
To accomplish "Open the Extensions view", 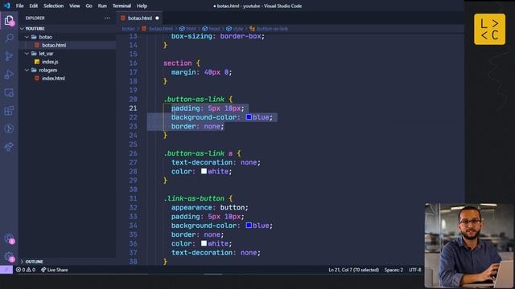I will coord(9,111).
